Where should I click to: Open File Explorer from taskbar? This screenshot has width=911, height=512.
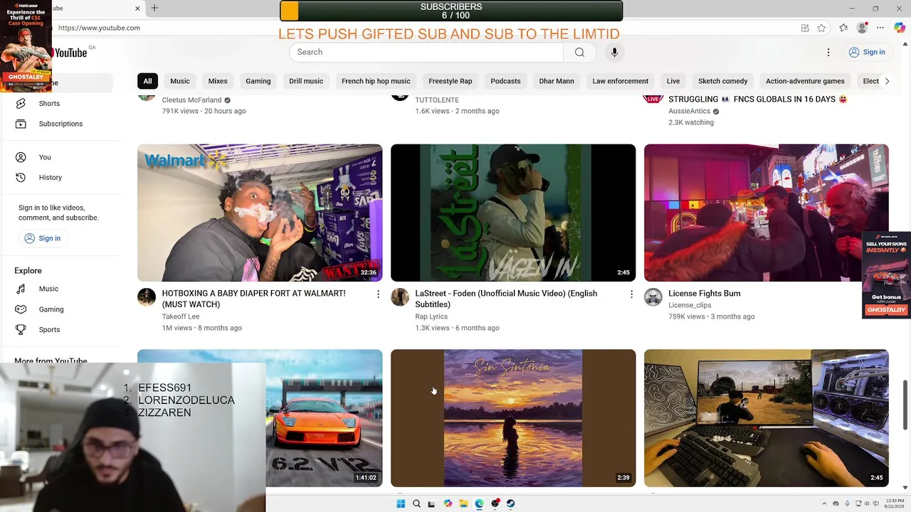pos(463,503)
